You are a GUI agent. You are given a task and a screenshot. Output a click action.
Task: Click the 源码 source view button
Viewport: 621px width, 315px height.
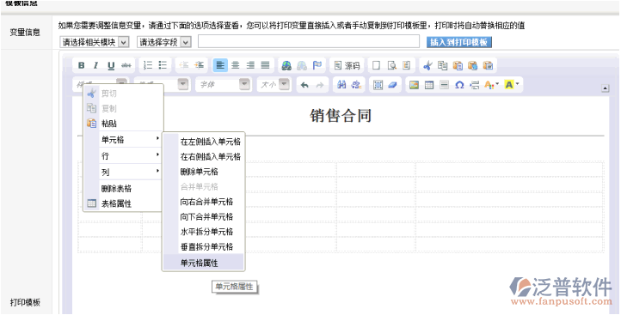click(347, 65)
